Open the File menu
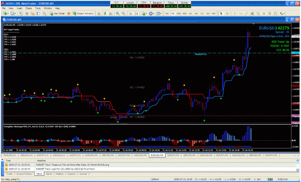The height and width of the screenshot is (182, 301). coord(4,8)
